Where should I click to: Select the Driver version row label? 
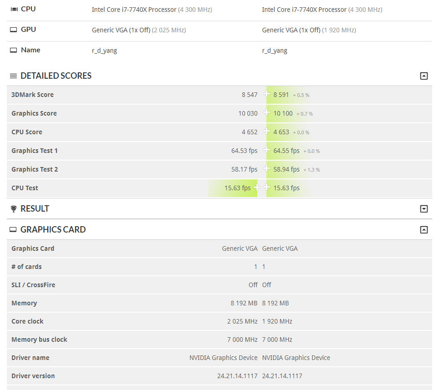click(33, 376)
